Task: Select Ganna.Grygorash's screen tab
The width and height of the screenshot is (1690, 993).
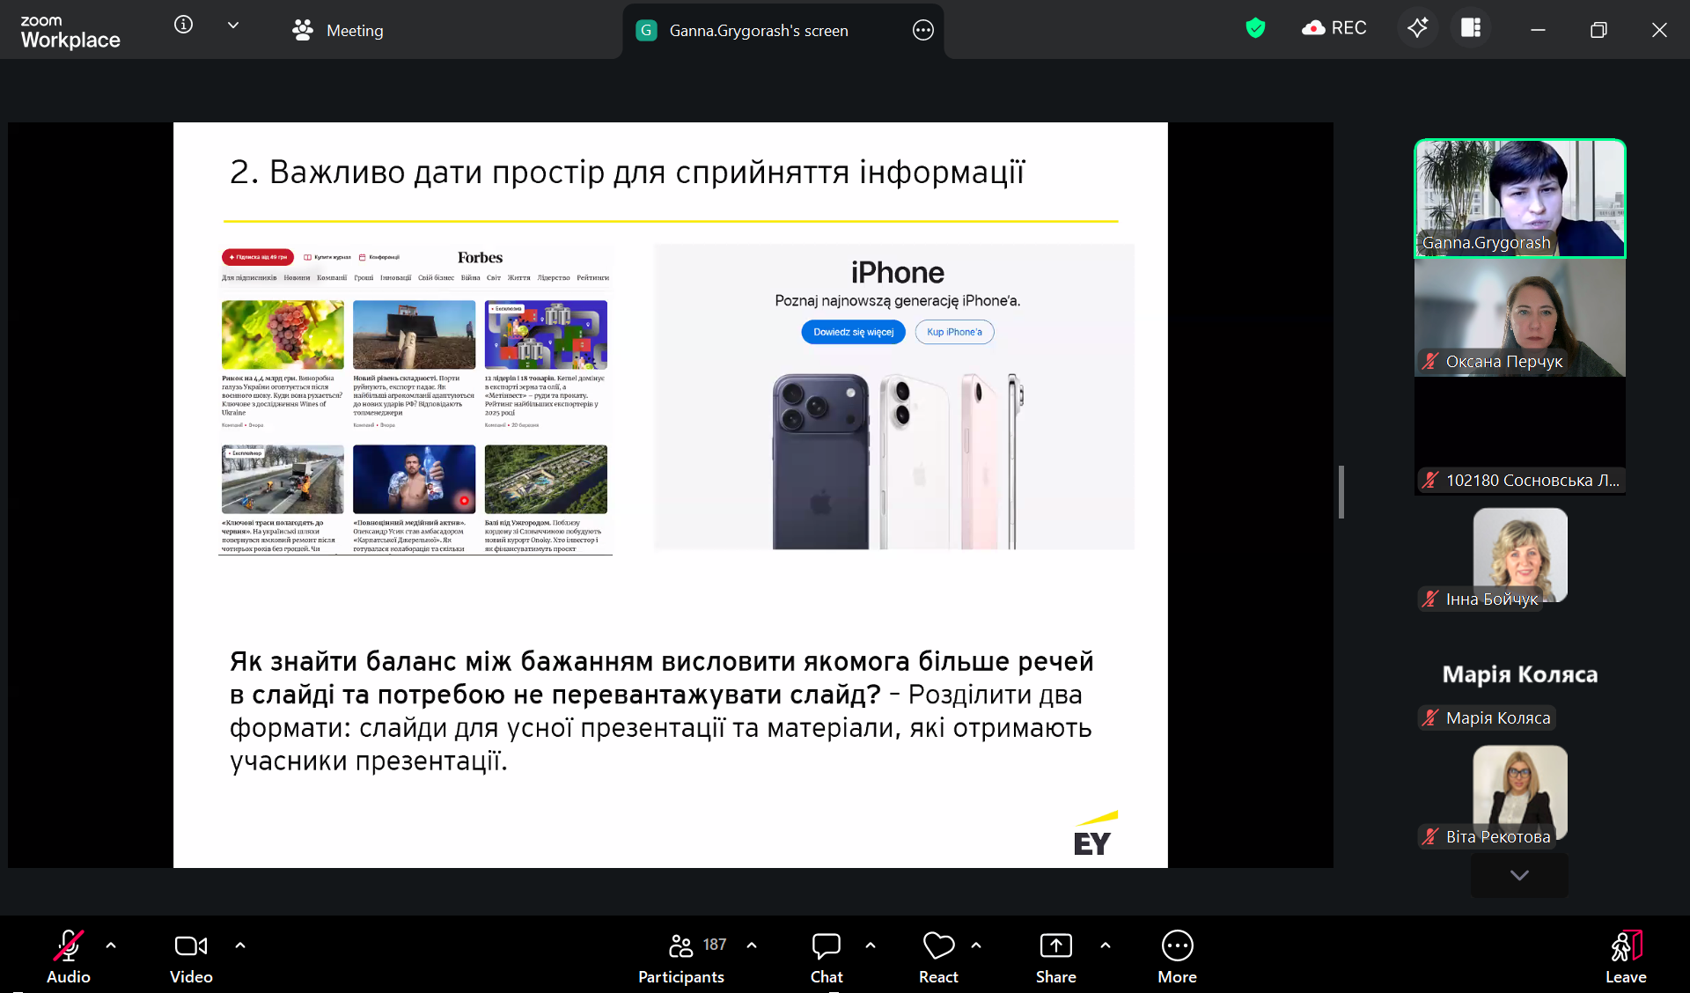Action: click(x=758, y=31)
